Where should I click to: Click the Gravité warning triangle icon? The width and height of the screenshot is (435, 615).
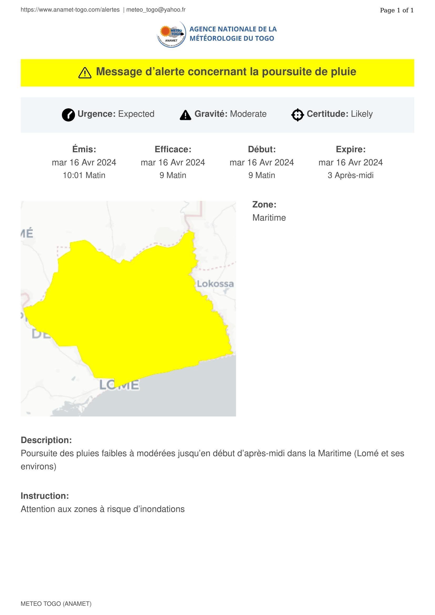185,115
